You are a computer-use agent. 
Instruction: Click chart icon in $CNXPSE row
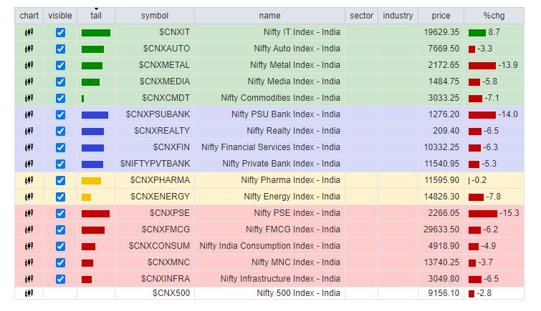coord(29,214)
